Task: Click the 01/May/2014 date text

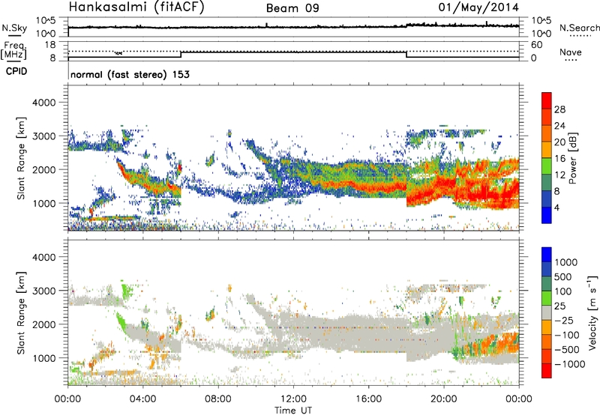Action: [478, 7]
